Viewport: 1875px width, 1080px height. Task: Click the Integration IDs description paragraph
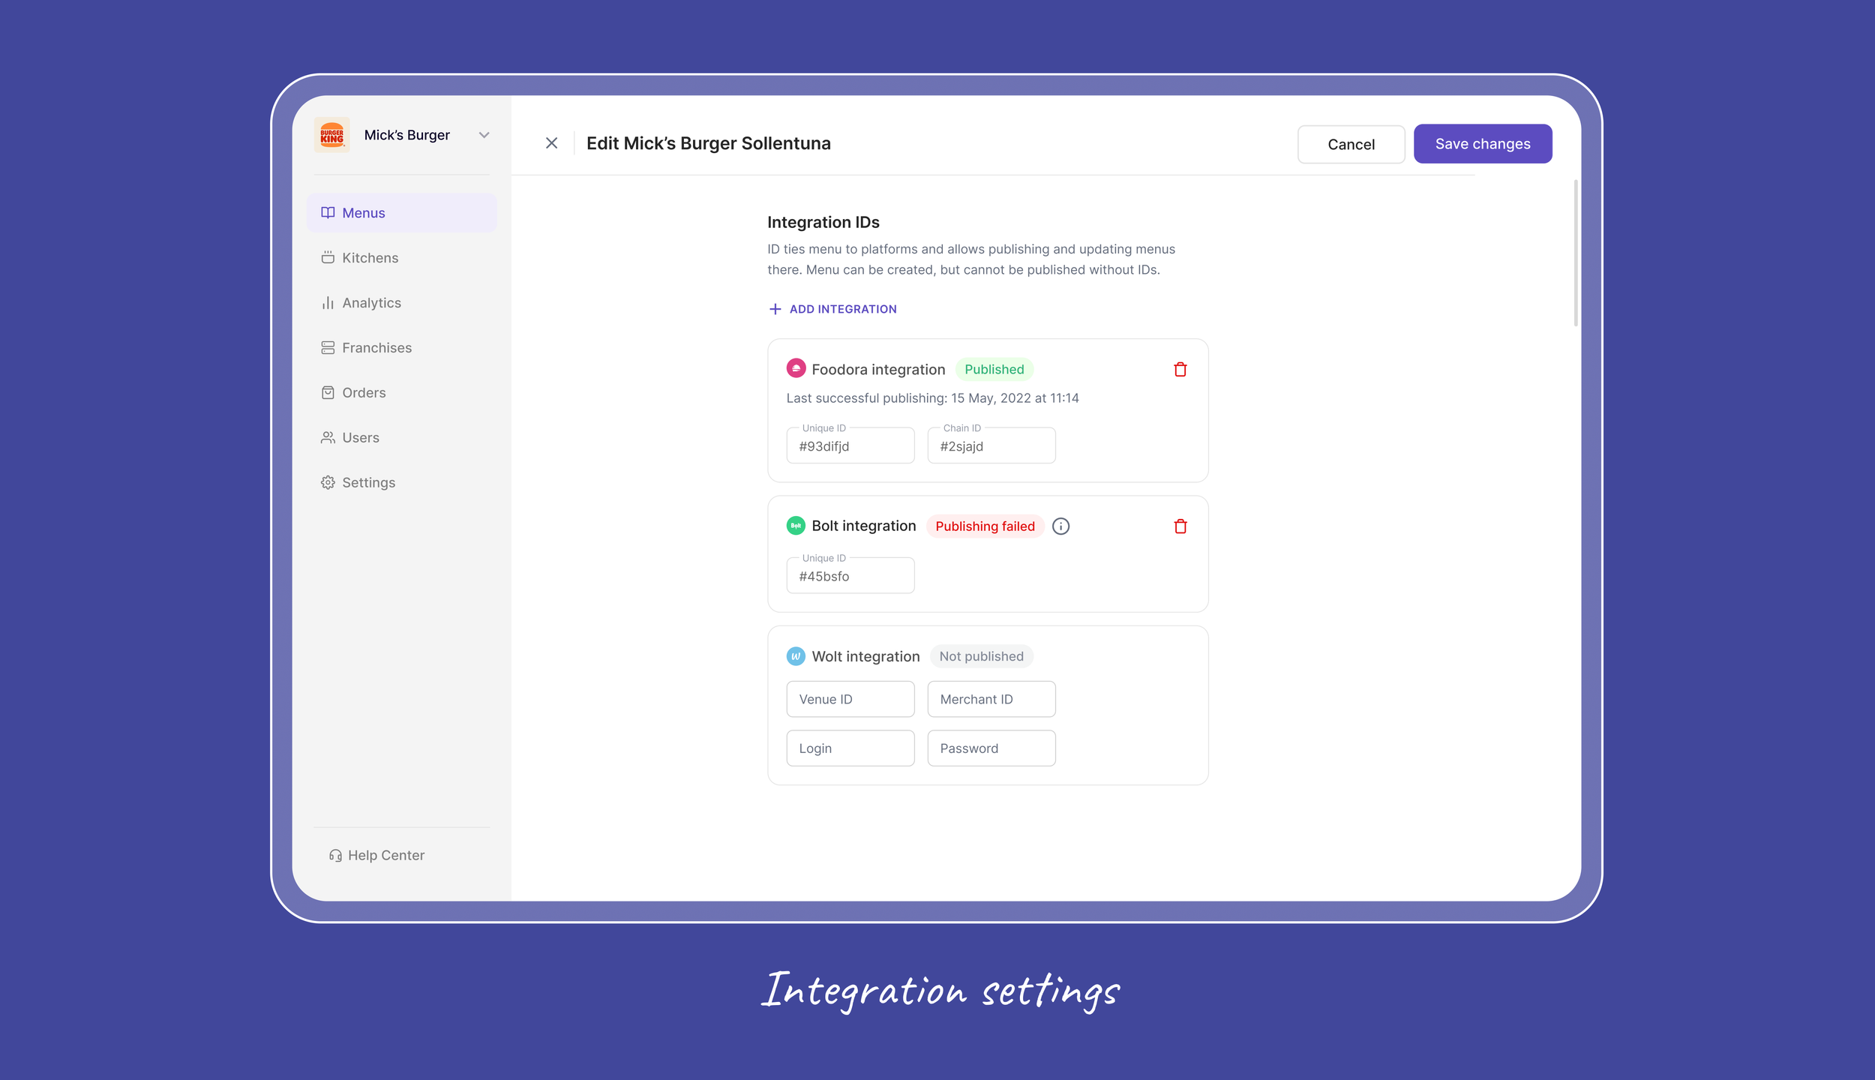971,259
